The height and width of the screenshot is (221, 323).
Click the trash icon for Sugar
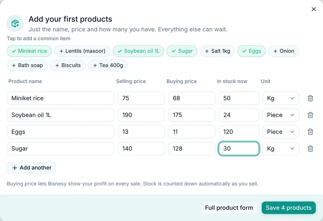tap(310, 148)
